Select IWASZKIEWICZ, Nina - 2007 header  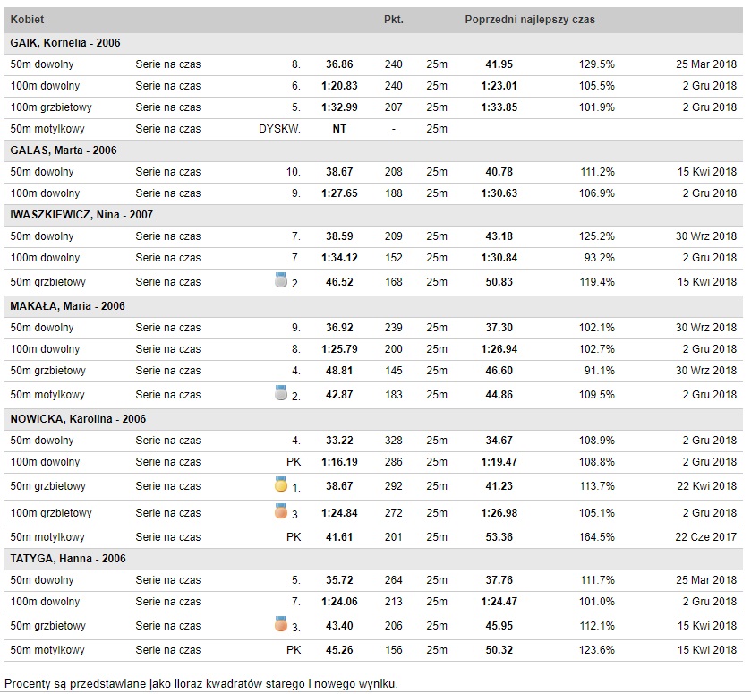click(81, 215)
